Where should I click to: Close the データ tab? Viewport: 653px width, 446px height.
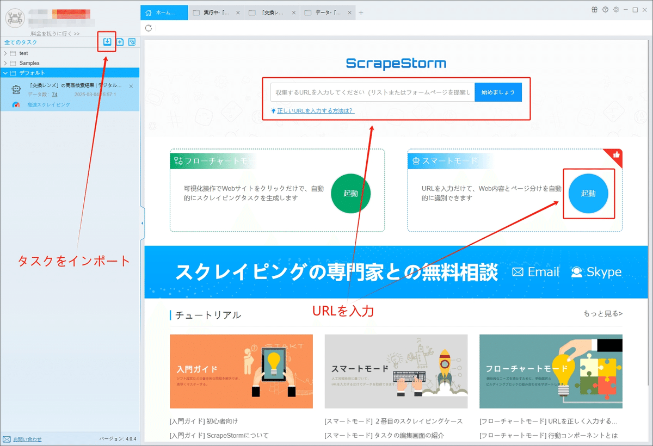tap(349, 13)
